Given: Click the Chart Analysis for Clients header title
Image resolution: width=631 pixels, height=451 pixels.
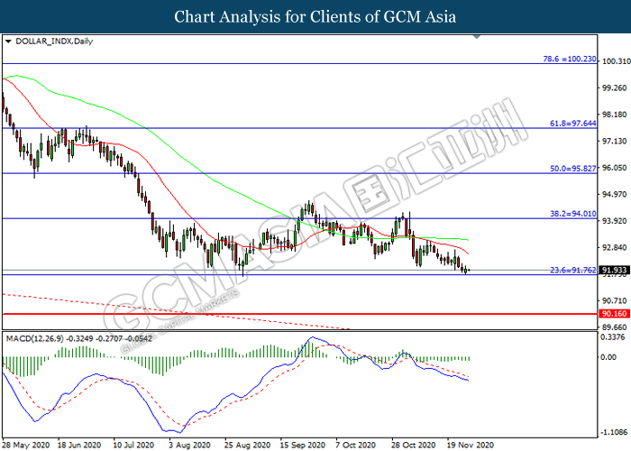Looking at the screenshot, I should pos(315,16).
